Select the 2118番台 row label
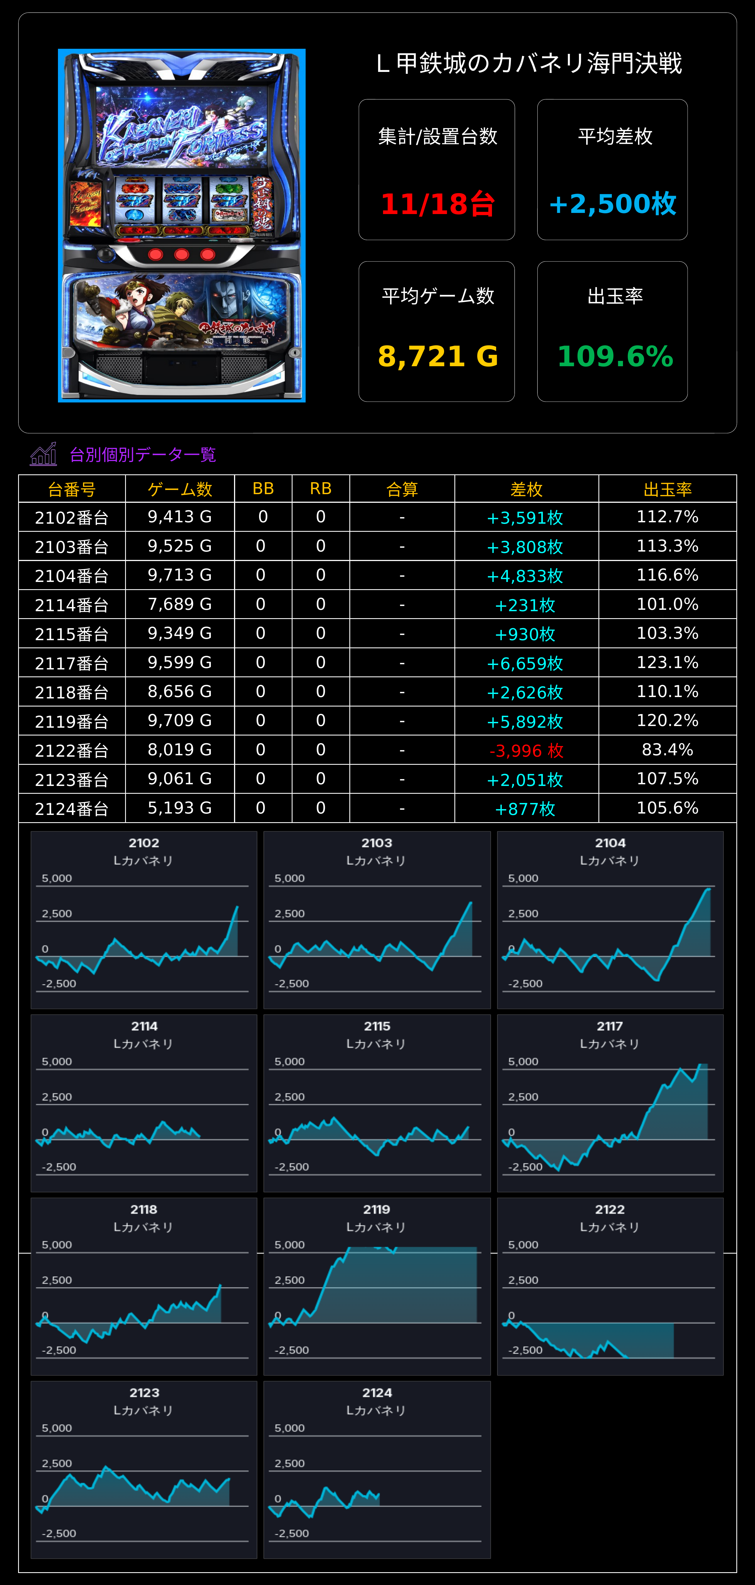 [72, 692]
